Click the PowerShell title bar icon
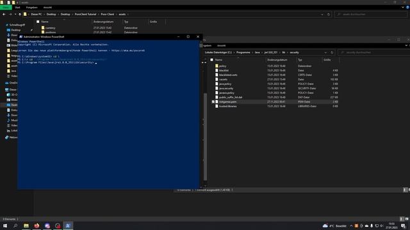Image resolution: width=410 pixels, height=230 pixels. [x=21, y=37]
